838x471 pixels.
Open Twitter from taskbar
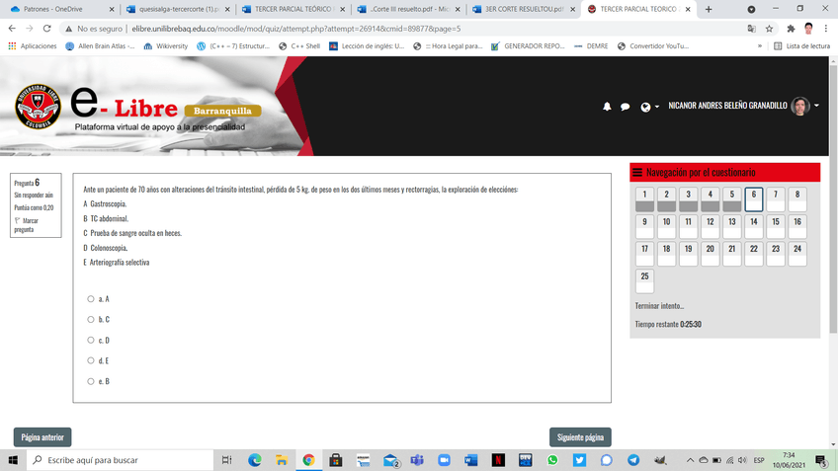579,460
